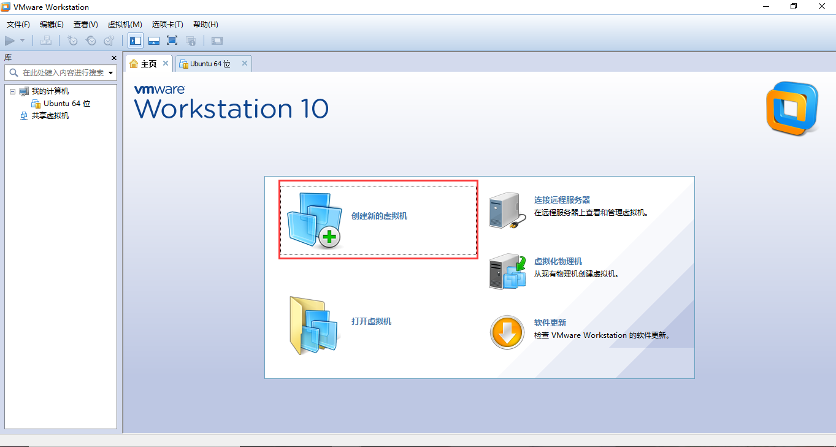Open the 选项卡(T) menu
Viewport: 836px width, 447px height.
pos(167,25)
